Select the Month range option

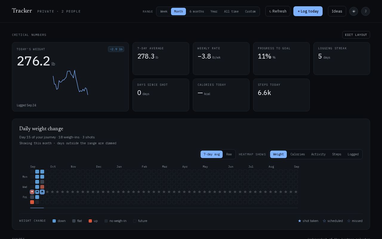178,11
